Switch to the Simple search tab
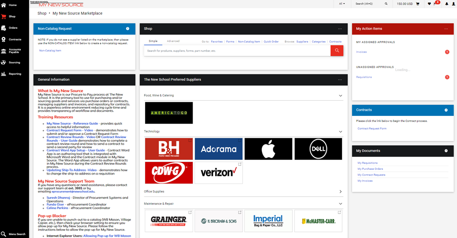This screenshot has height=238, width=457. 153,41
